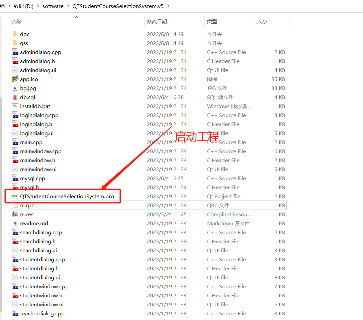Viewport: 363px width, 320px height.
Task: Click the QRC 文件 type cell
Action: (218, 205)
